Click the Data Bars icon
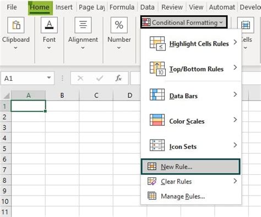The height and width of the screenshot is (217, 261). click(x=157, y=94)
